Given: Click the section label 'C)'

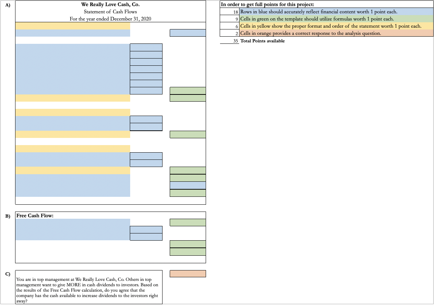Looking at the screenshot, I should tap(8, 274).
